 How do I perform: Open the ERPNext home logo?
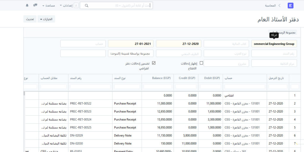click(x=290, y=6)
